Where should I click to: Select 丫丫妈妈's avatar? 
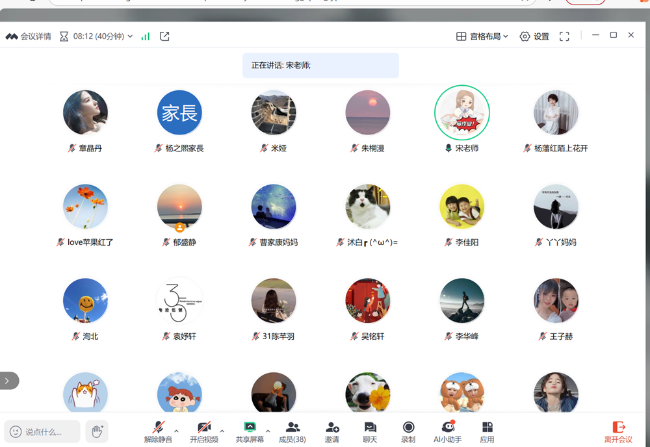click(556, 207)
